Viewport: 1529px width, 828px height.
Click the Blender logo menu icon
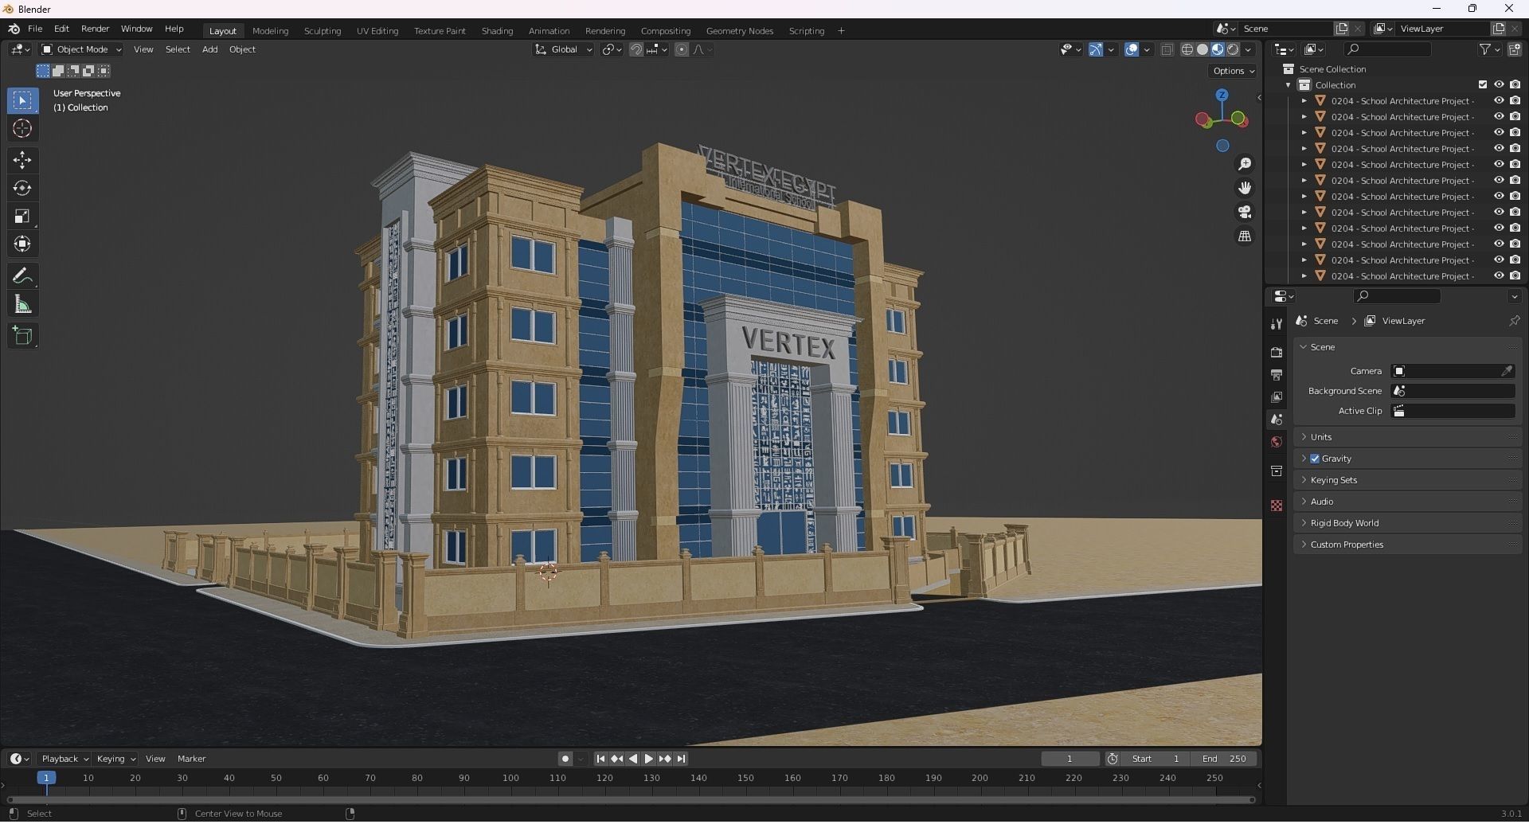[14, 29]
